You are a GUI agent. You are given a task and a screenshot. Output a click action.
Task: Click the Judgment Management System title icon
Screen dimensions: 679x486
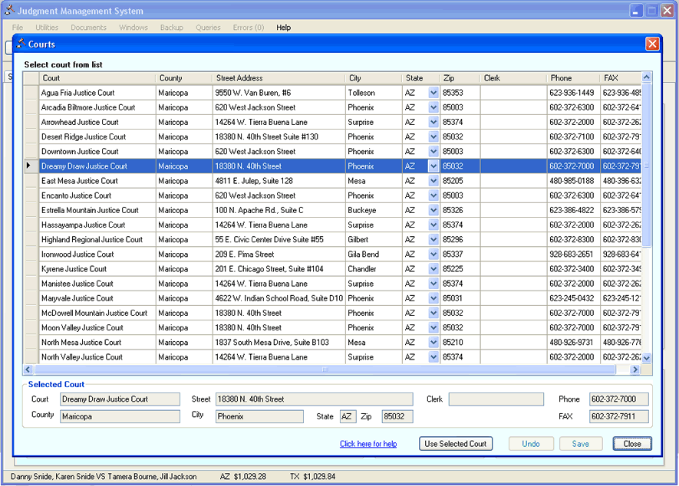click(9, 11)
